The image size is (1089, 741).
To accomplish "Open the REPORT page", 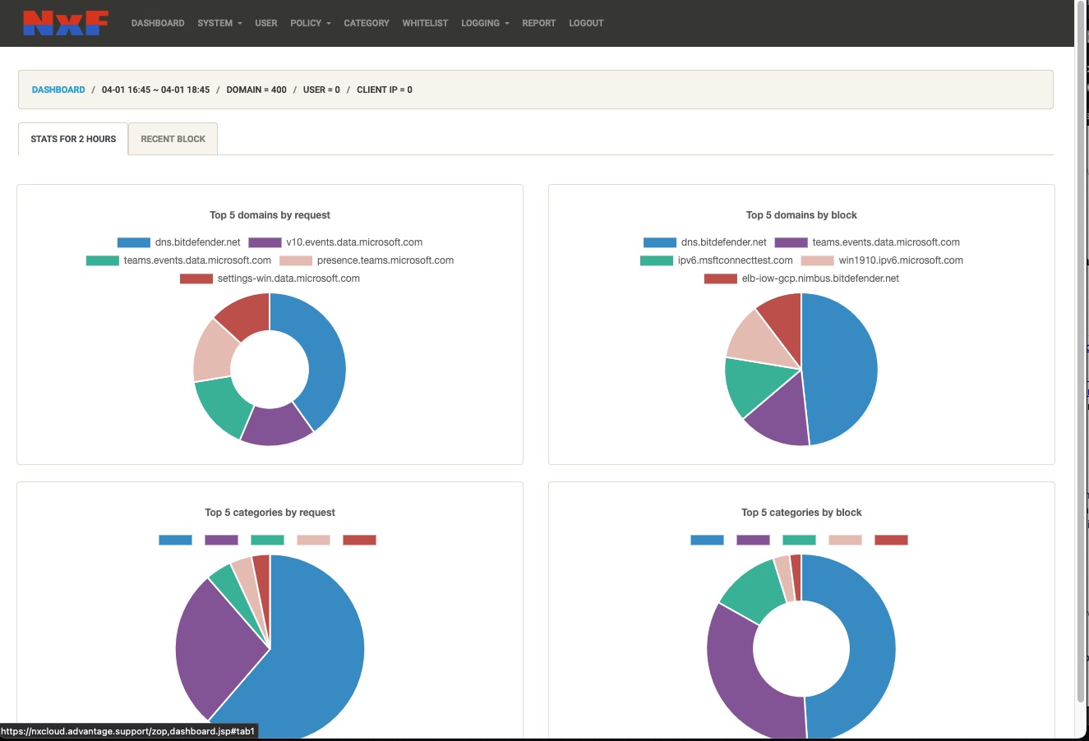I will tap(538, 23).
